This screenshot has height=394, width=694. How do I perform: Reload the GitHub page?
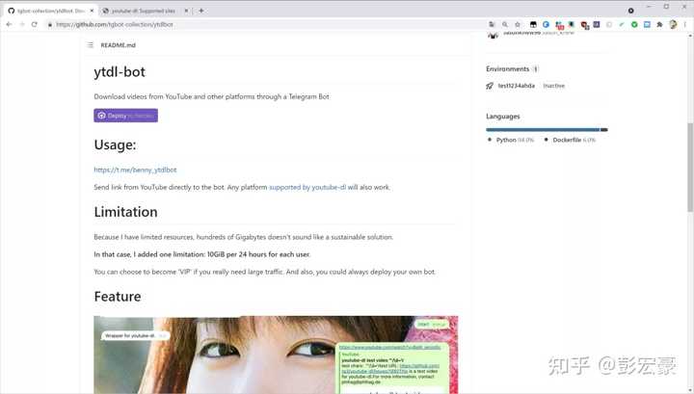34,24
